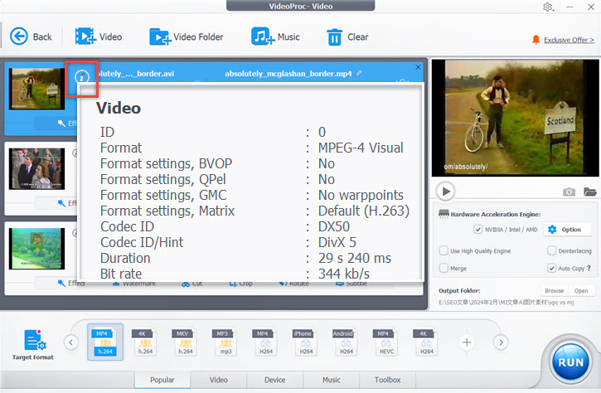Select MKV h.264 preset
The image size is (601, 393).
click(x=186, y=342)
